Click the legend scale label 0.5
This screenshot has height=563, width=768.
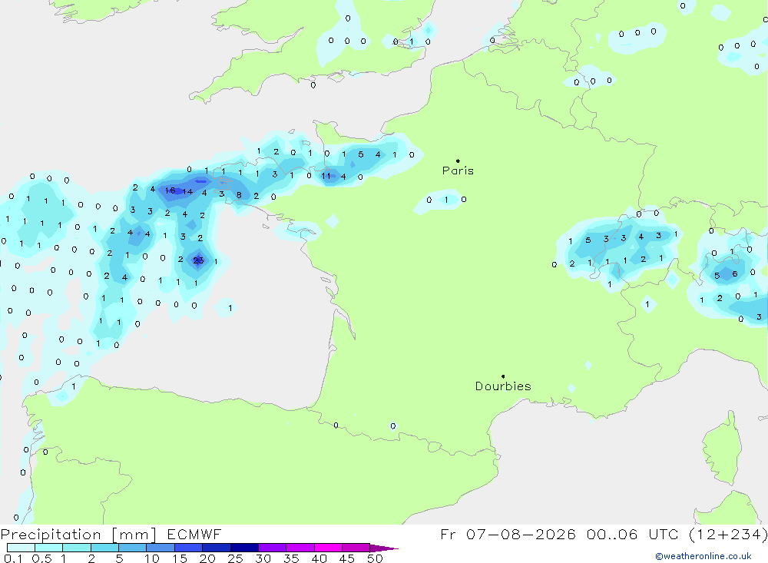(x=41, y=558)
